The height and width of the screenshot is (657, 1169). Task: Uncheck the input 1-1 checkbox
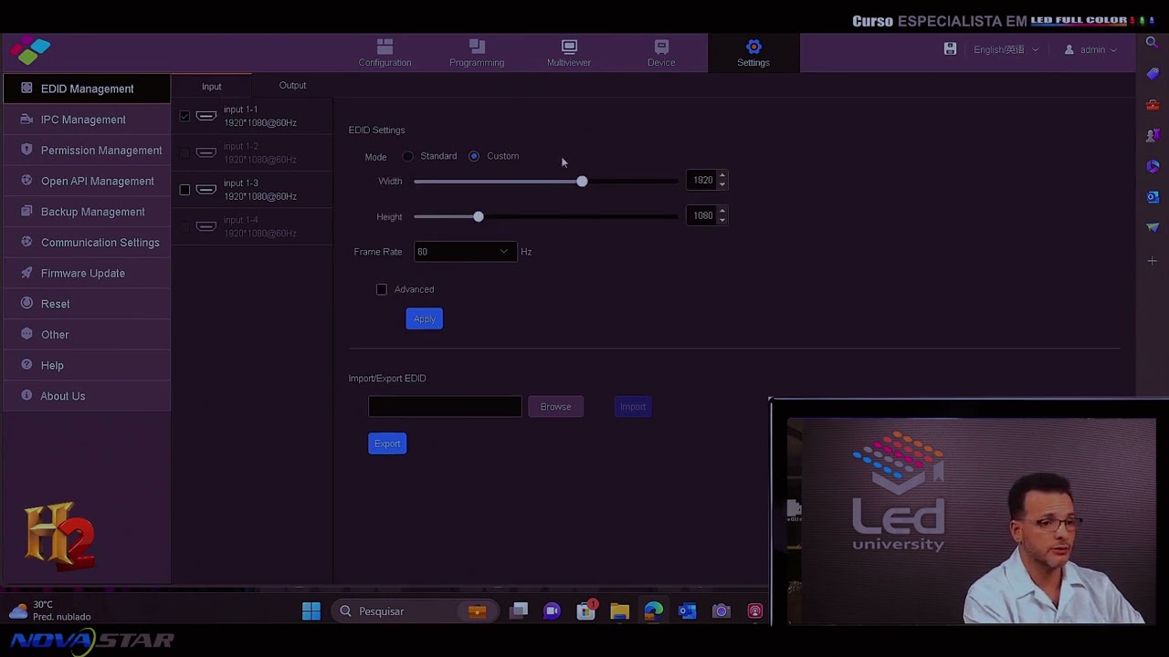[x=184, y=116]
